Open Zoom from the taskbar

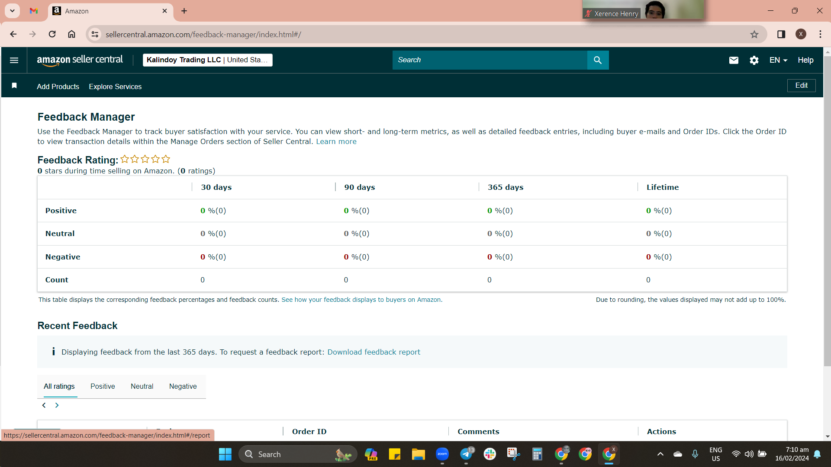442,454
